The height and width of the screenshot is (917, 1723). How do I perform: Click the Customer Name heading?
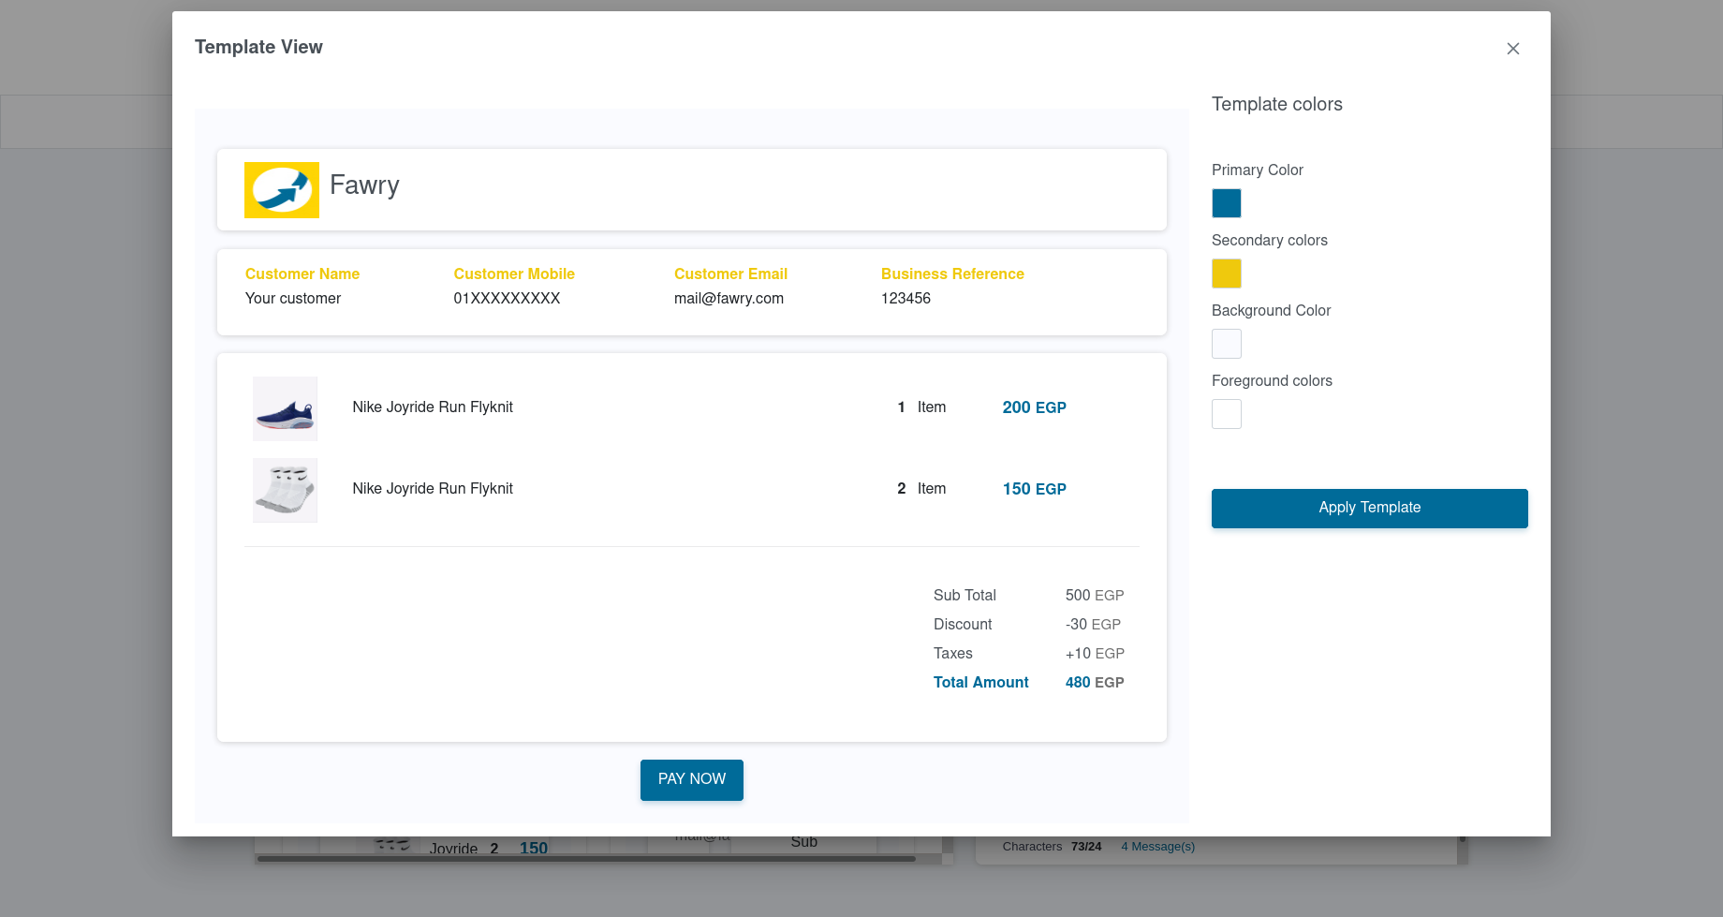[302, 274]
